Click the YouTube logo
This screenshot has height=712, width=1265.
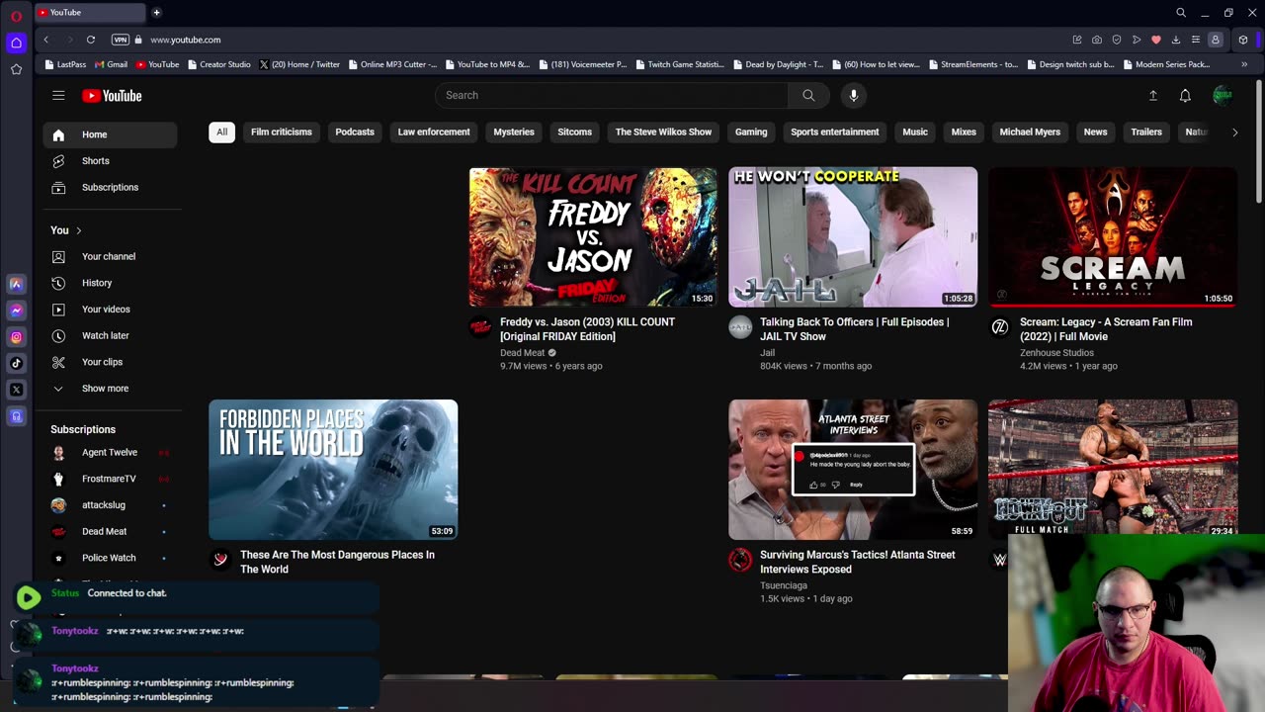(112, 96)
